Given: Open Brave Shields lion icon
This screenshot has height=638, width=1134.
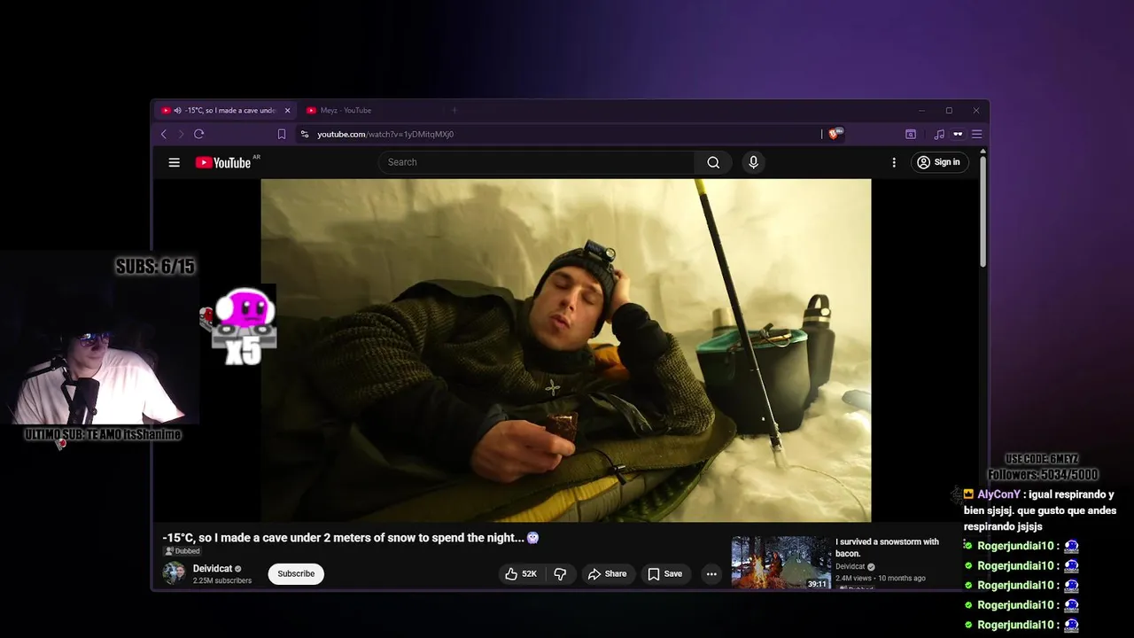Looking at the screenshot, I should pos(835,134).
